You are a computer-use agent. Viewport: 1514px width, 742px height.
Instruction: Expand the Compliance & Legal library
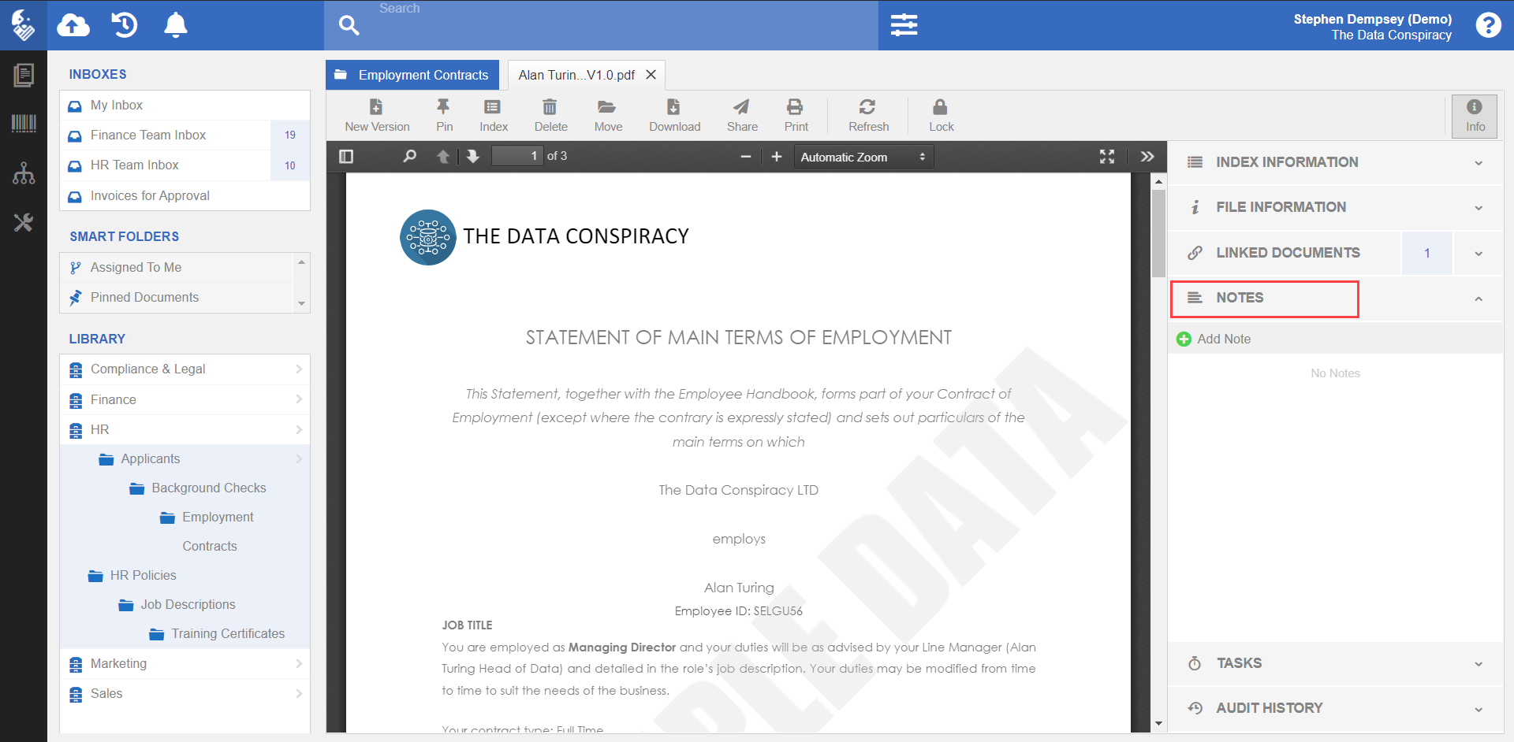[x=185, y=369]
